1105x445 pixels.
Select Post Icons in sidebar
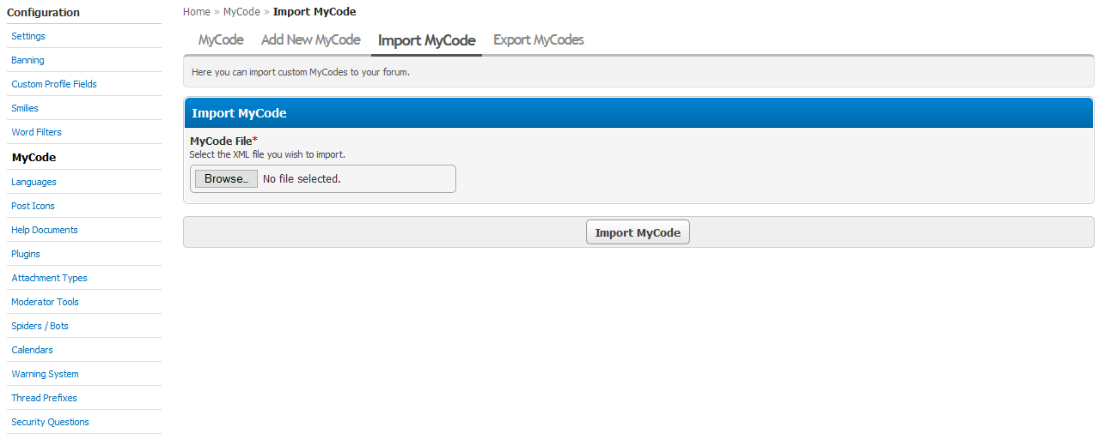[33, 206]
